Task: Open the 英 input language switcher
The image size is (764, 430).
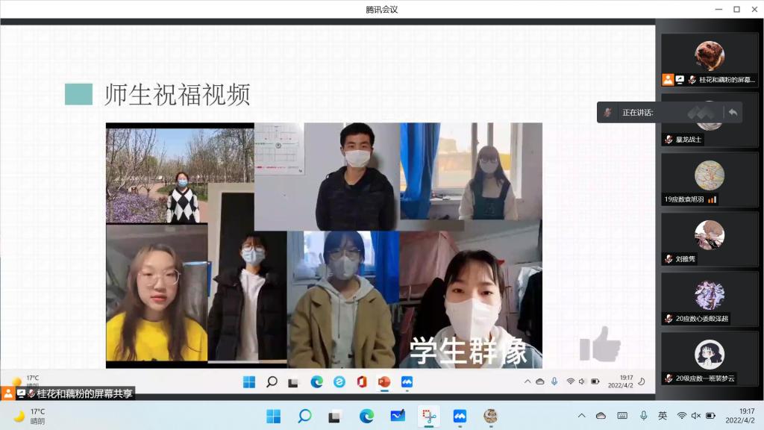Action: point(663,416)
